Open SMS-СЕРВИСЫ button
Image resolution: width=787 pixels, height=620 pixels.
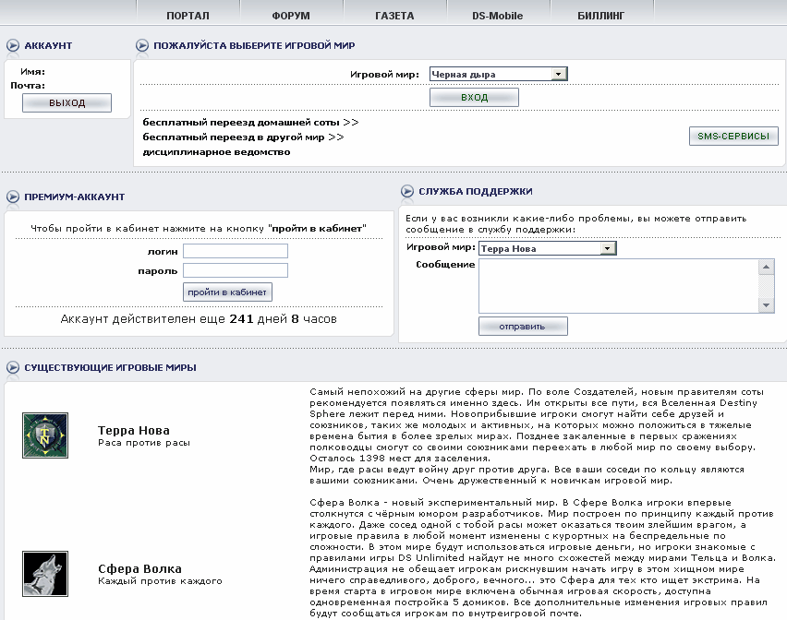(x=733, y=136)
